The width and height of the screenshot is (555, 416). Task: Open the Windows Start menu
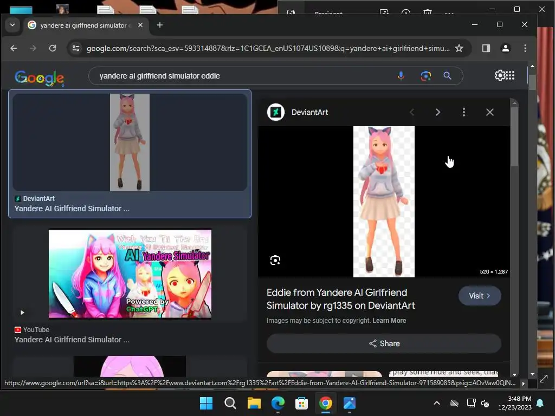click(206, 403)
